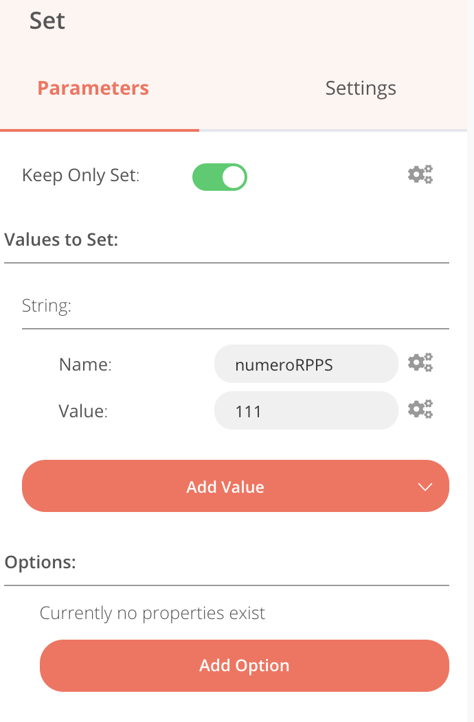This screenshot has height=722, width=474.
Task: Click the String section label
Action: point(47,305)
